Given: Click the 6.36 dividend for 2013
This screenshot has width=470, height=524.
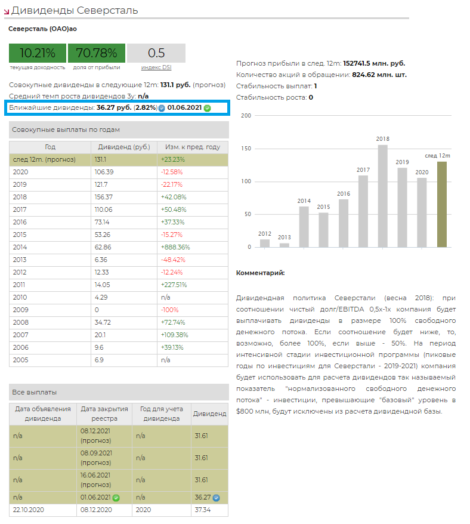Looking at the screenshot, I should (x=101, y=260).
